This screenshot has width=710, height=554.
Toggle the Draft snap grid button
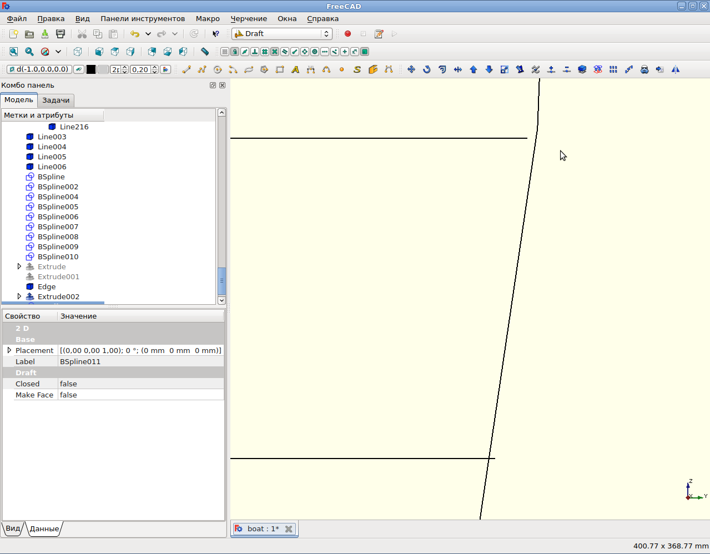pyautogui.click(x=225, y=52)
